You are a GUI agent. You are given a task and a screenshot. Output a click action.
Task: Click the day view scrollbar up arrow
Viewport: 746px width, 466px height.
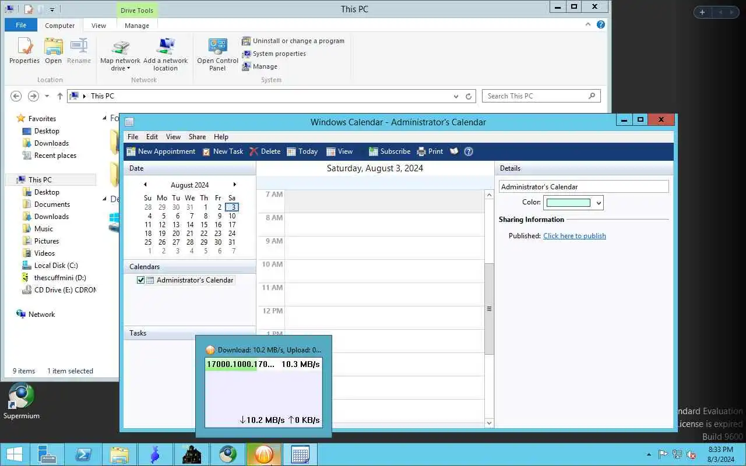click(x=489, y=195)
